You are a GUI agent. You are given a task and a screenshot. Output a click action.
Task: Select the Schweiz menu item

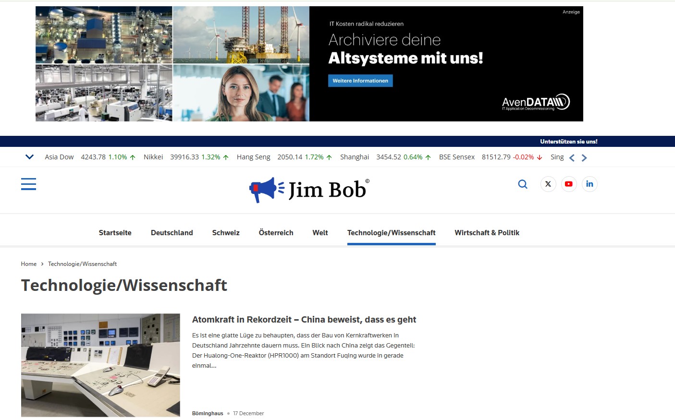tap(226, 233)
